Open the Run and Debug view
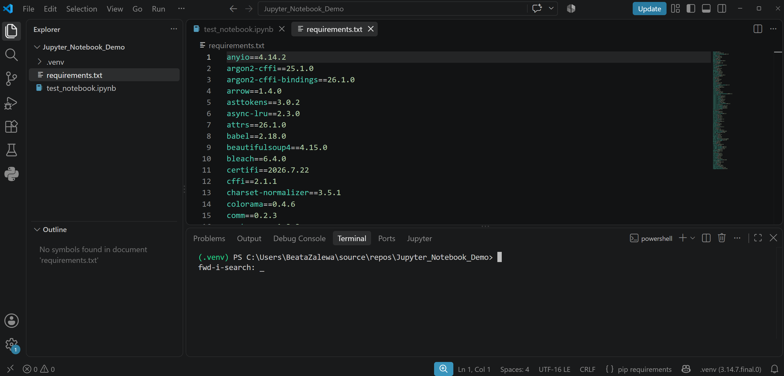 pos(11,103)
